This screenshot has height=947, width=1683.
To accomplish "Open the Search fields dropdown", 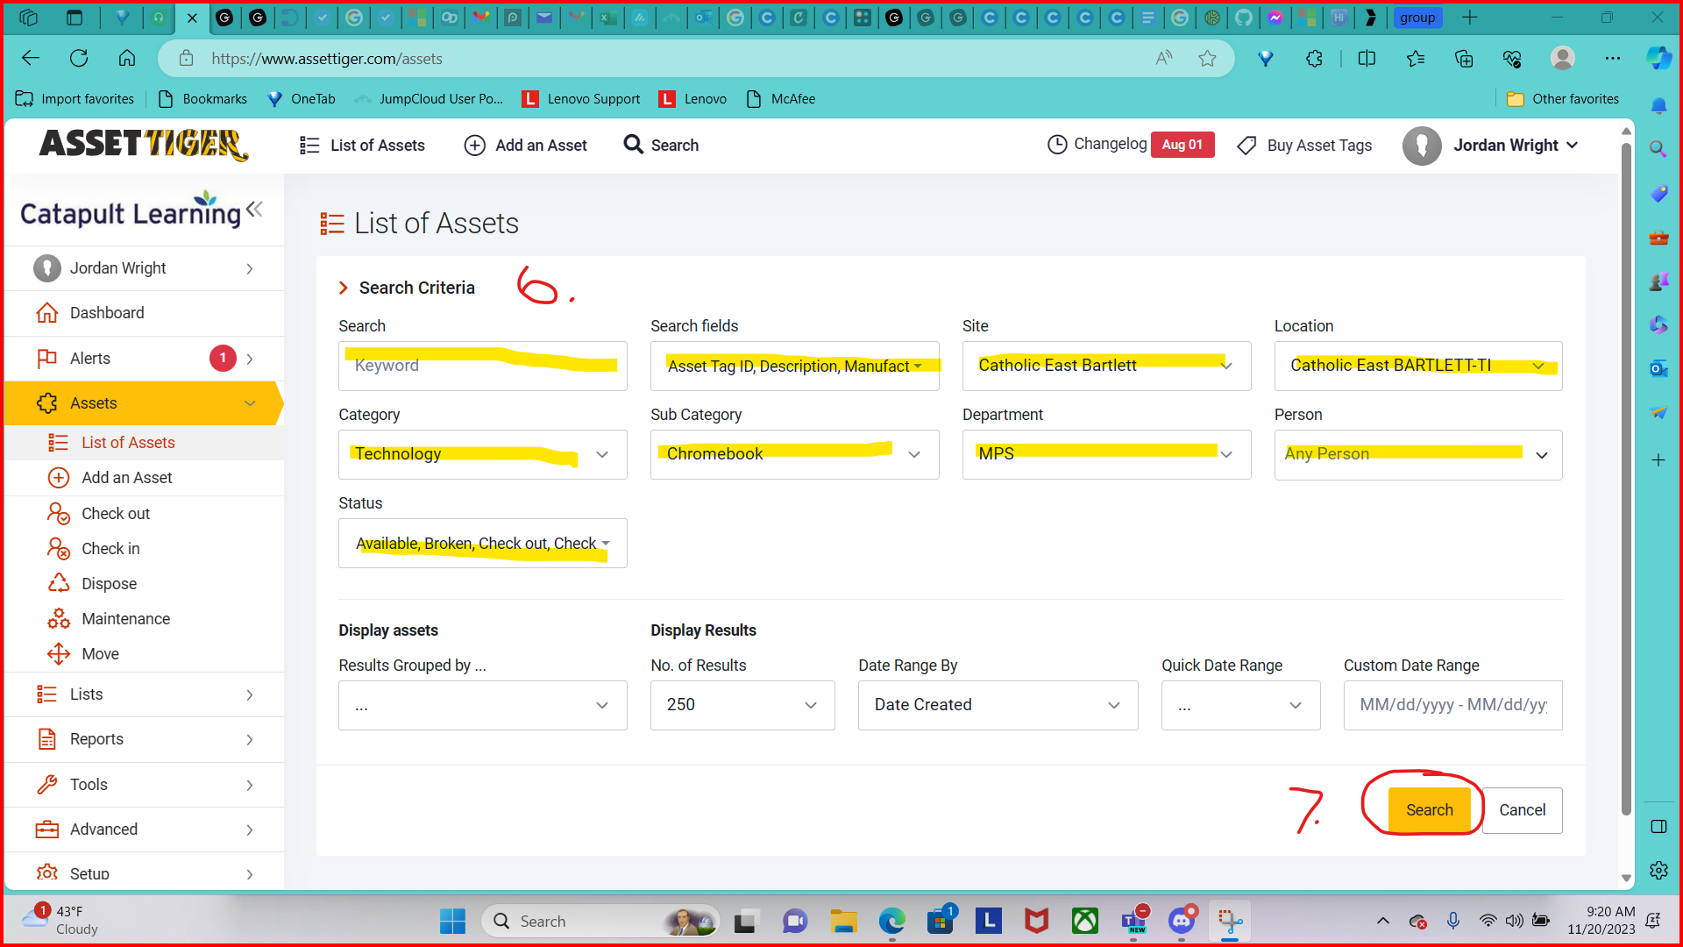I will click(794, 367).
